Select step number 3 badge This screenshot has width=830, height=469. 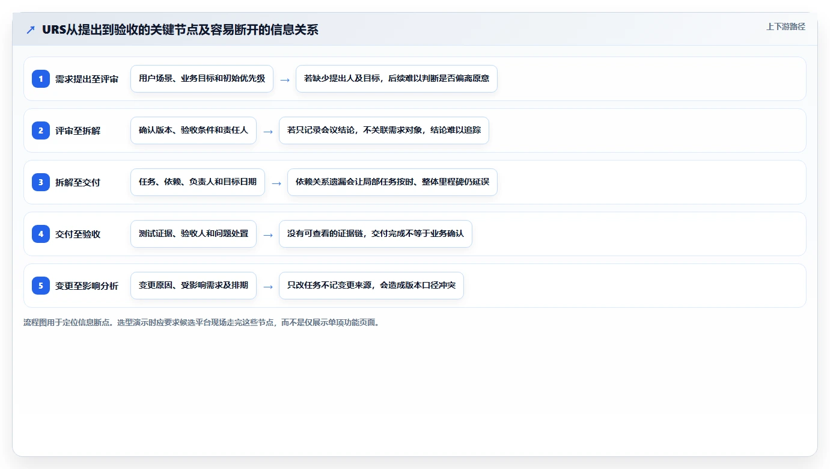[x=41, y=182]
